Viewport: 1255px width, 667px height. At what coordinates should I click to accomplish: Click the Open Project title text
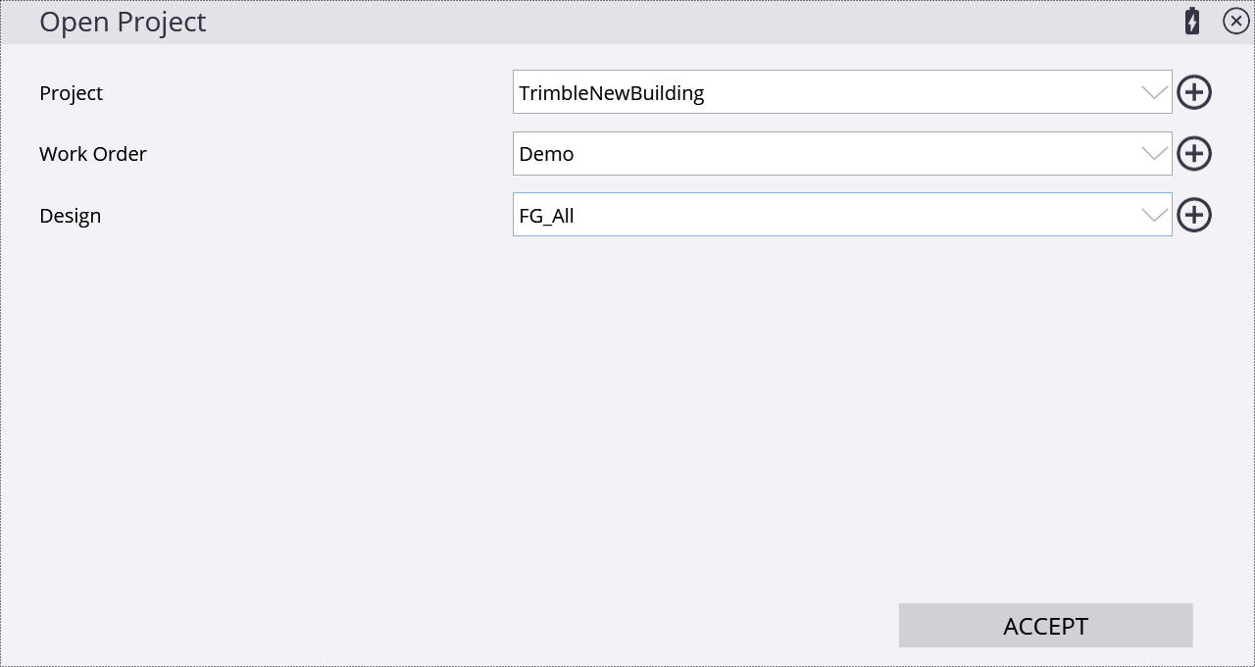[123, 22]
